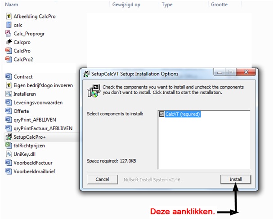Click the UniKey.dll file icon

[x=9, y=154]
